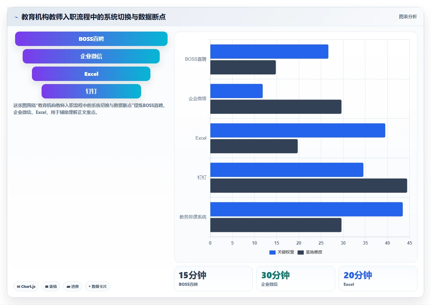
Task: Click the blue 企业微信 关键权重 bar
Action: (236, 91)
